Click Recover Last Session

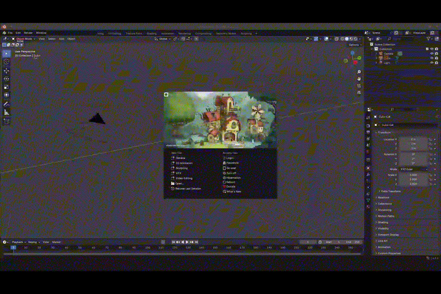(x=186, y=188)
